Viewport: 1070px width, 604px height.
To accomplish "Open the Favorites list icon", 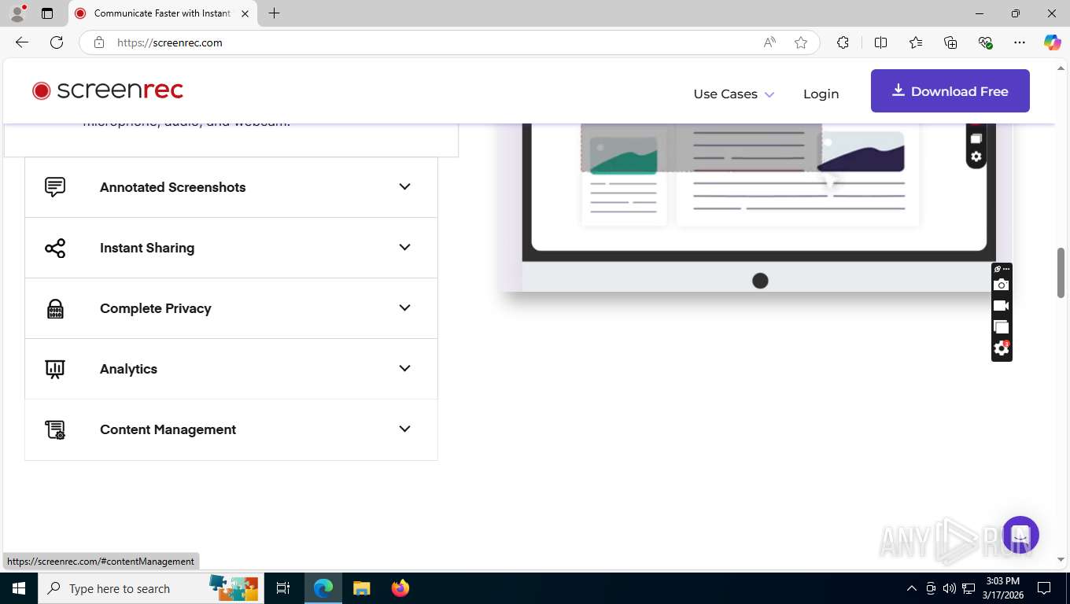I will [916, 42].
